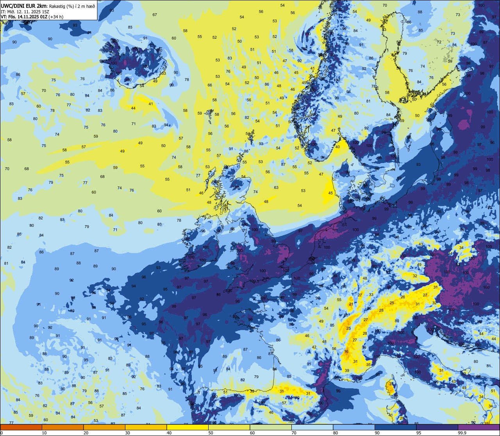Click the "95" legend scale label
Screen dimensions: 500x436
tap(419, 433)
